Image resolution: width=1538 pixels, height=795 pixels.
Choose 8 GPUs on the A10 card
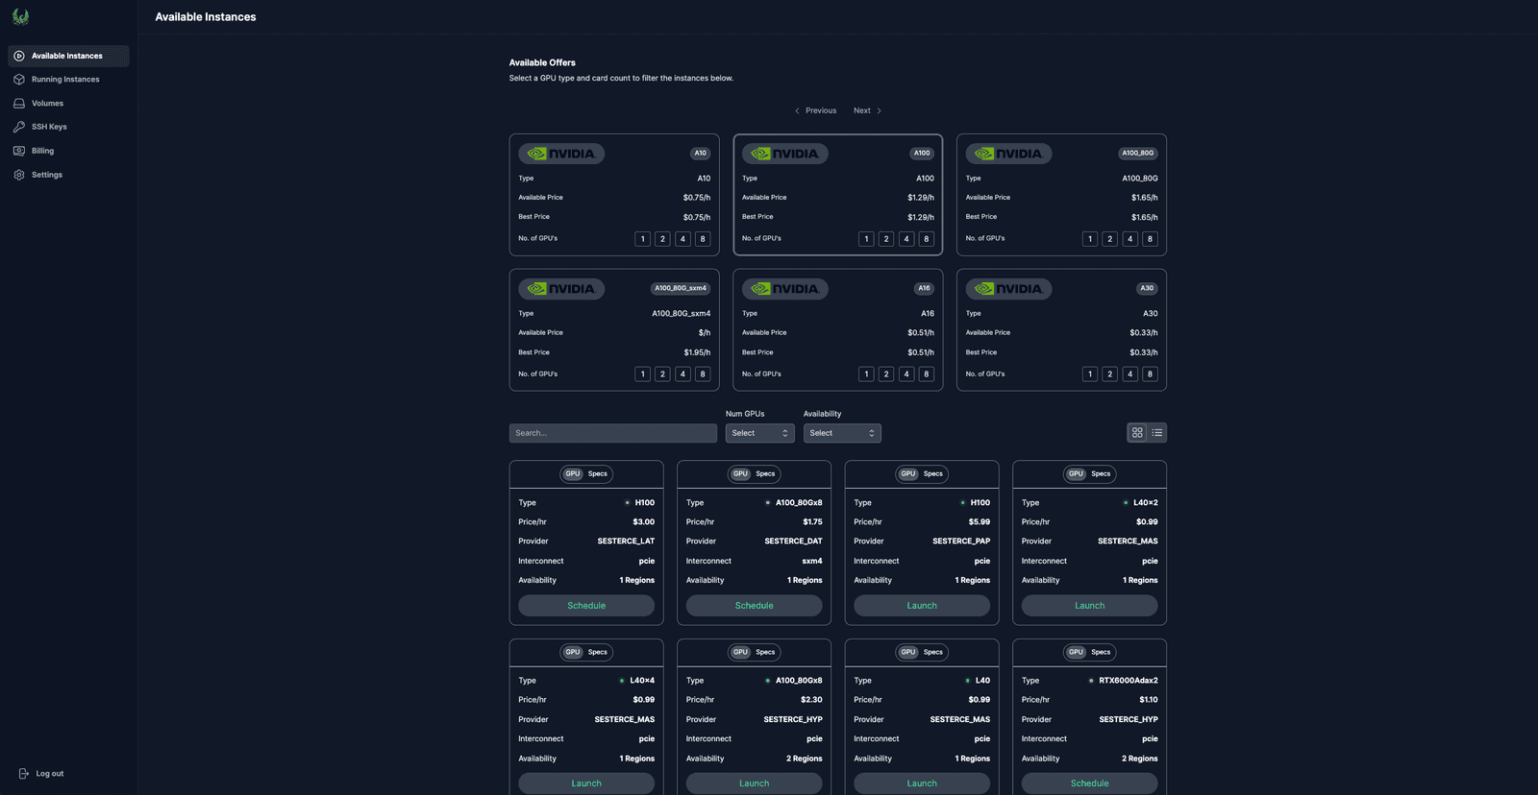coord(703,239)
